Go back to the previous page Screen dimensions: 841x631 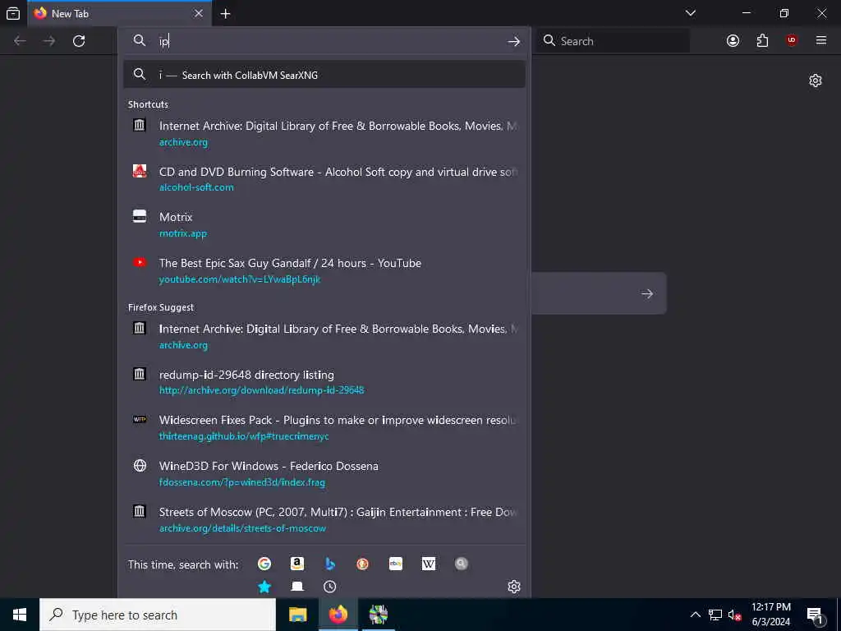coord(20,41)
